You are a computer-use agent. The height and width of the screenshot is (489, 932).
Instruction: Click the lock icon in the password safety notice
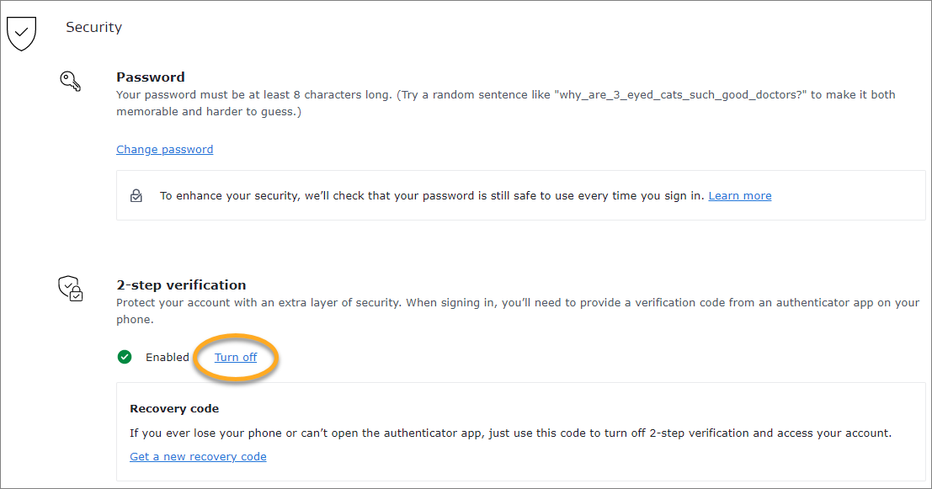coord(136,195)
